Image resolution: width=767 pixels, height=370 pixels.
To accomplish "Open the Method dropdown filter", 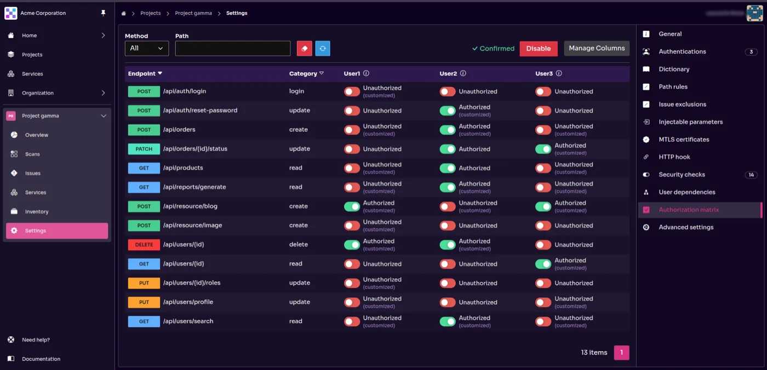I will coord(146,48).
